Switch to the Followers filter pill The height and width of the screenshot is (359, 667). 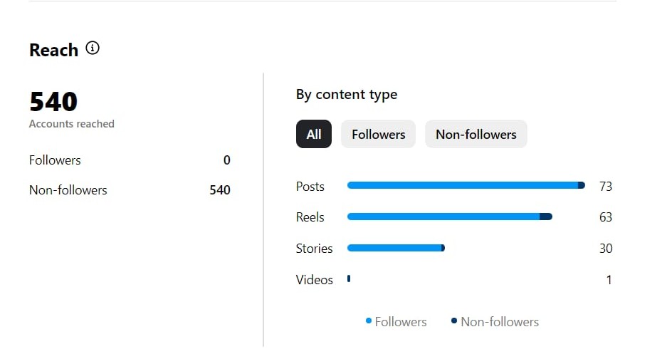point(378,134)
